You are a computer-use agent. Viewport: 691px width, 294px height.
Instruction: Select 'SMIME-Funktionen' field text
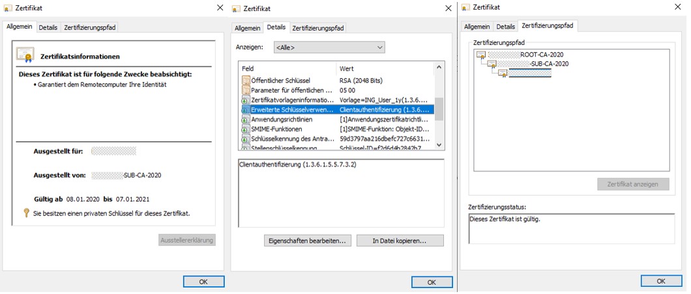[277, 129]
